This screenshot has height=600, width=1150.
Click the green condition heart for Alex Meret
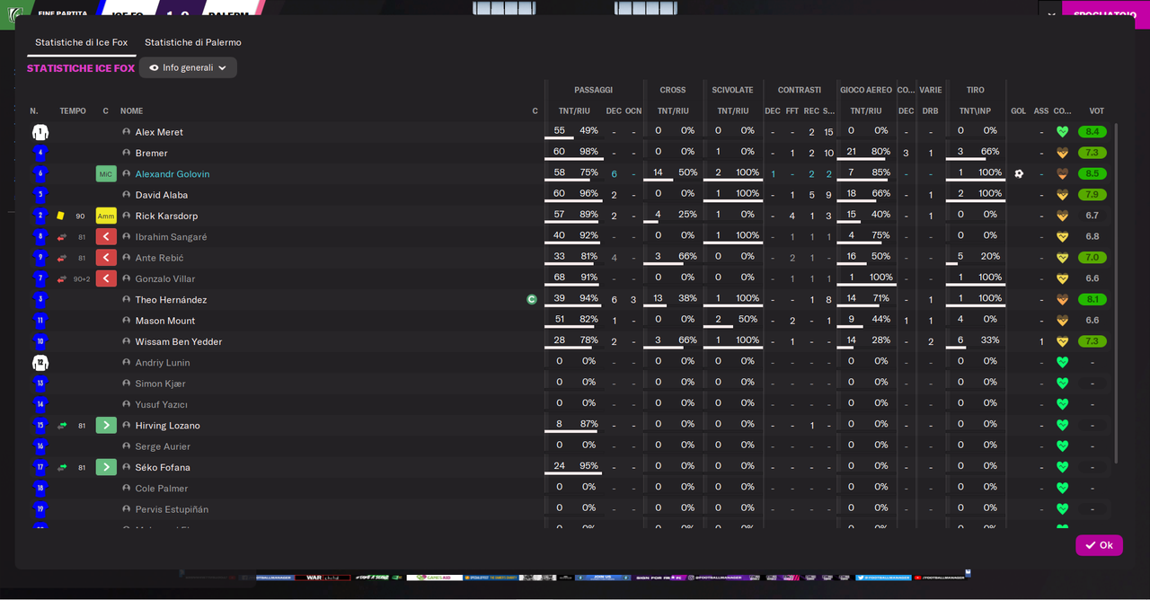(1062, 132)
